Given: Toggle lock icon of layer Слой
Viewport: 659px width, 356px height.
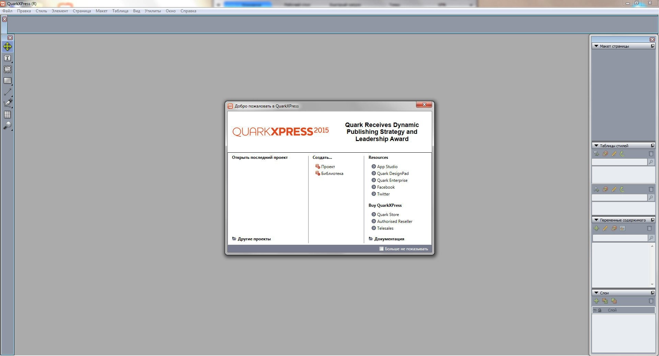Looking at the screenshot, I should click(600, 310).
